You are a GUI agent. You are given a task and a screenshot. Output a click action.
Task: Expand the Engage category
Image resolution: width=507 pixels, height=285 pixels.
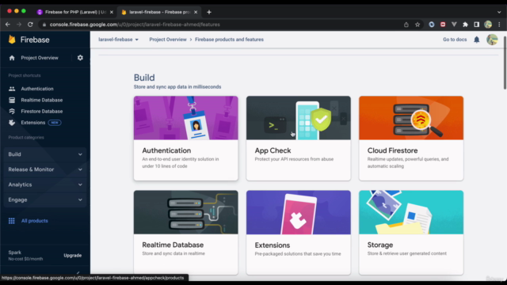pos(45,199)
